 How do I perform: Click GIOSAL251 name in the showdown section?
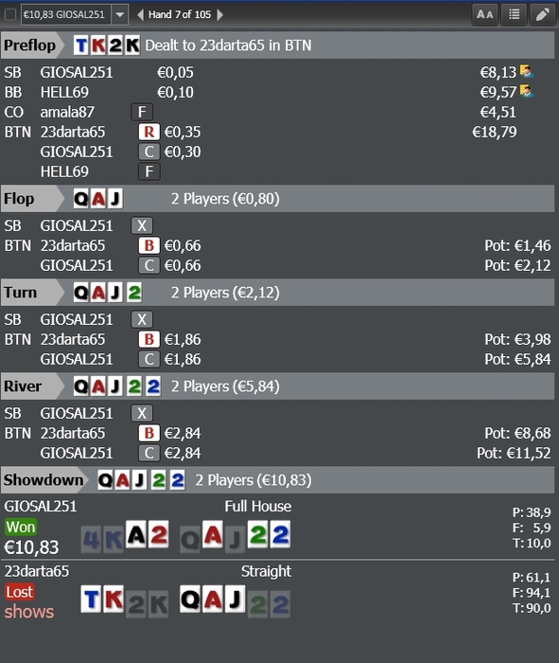pos(41,506)
